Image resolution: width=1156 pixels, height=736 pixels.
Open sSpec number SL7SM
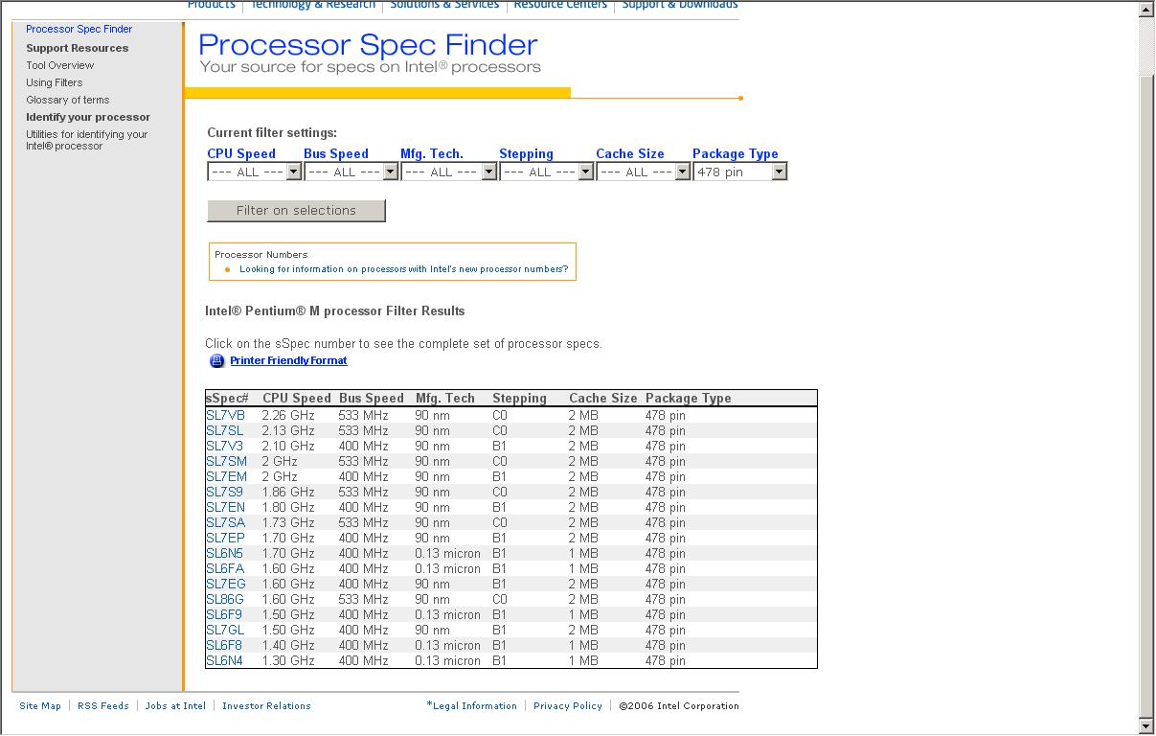[x=227, y=462]
